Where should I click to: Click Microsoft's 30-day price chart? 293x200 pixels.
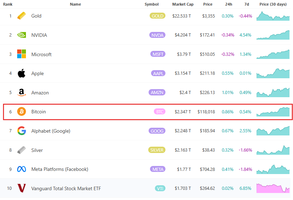[273, 54]
